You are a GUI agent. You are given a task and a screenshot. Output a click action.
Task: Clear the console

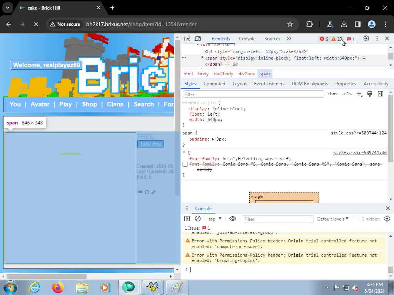198,219
